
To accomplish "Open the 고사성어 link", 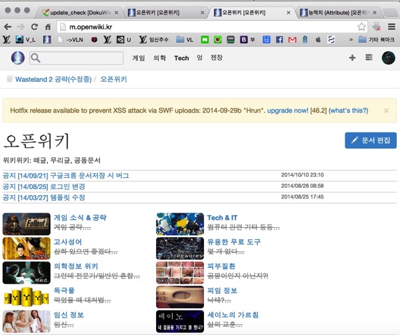I will [67, 242].
